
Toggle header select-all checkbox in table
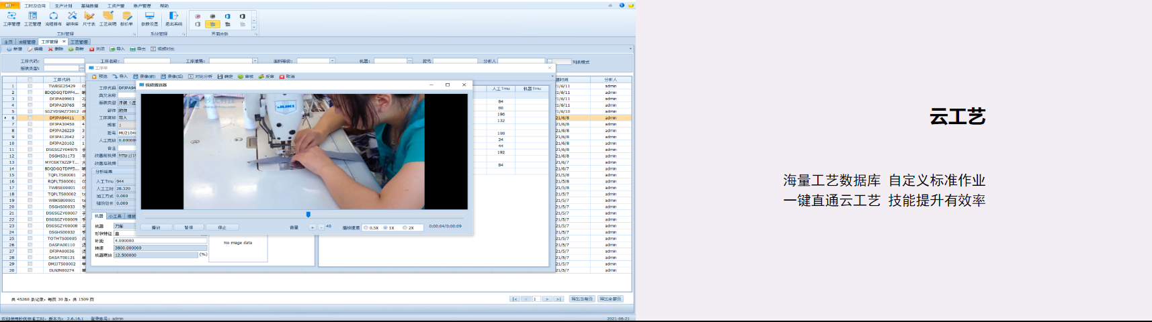tap(30, 79)
